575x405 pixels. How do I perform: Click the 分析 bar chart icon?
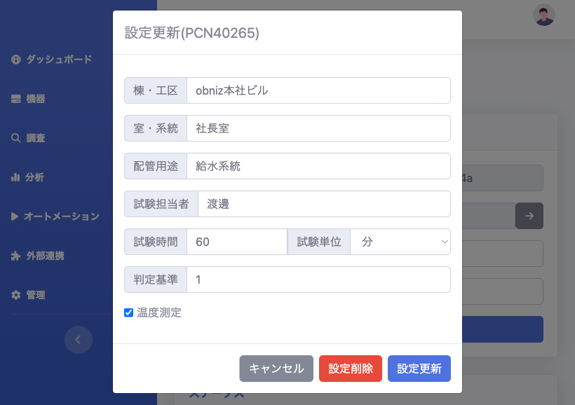coord(16,177)
